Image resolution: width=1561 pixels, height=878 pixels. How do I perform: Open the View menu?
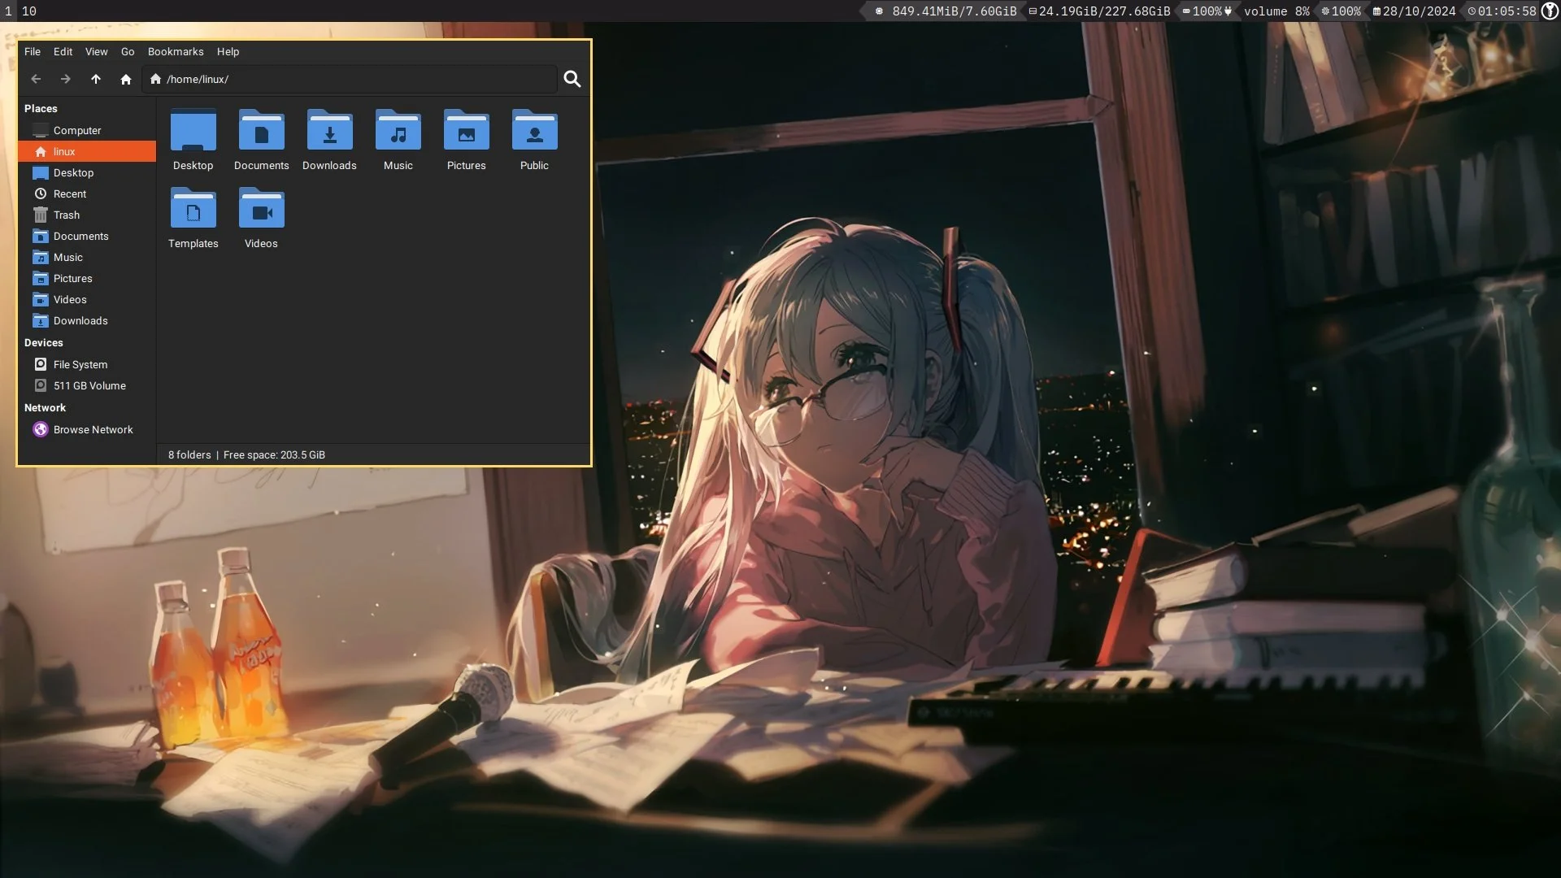point(97,51)
